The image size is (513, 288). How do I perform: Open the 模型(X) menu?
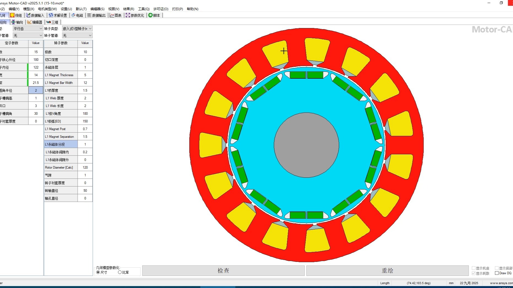tap(29, 9)
